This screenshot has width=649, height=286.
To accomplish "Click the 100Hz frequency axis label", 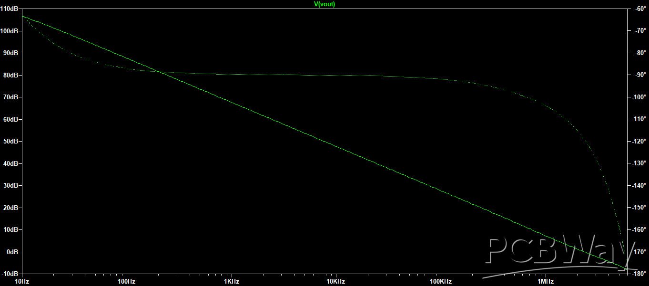I will 127,281.
